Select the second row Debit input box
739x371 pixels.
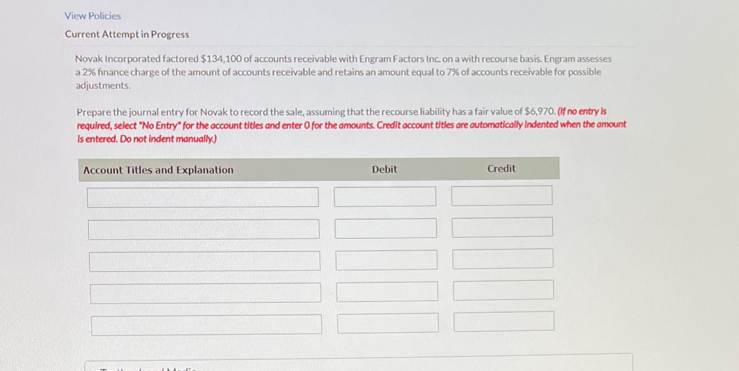tap(386, 228)
